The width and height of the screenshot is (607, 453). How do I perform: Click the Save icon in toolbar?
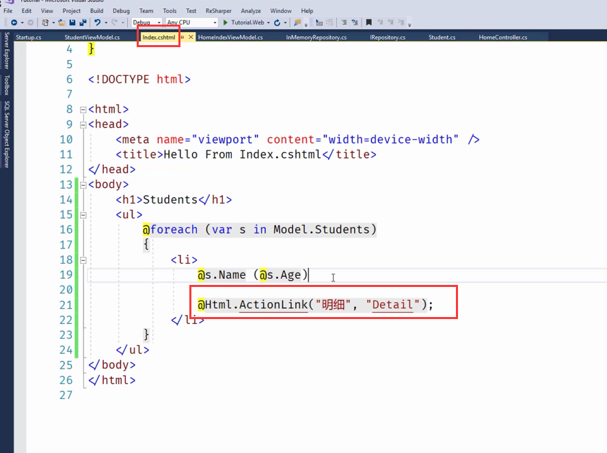coord(72,23)
